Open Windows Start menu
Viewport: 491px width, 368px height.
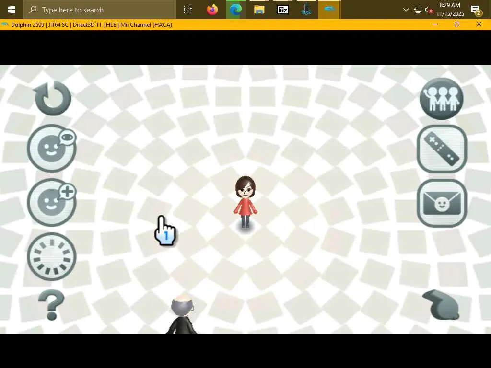12,10
